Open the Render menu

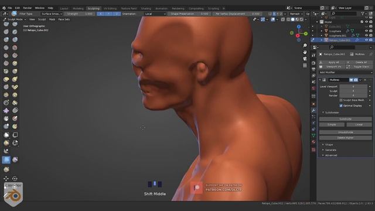pos(28,8)
